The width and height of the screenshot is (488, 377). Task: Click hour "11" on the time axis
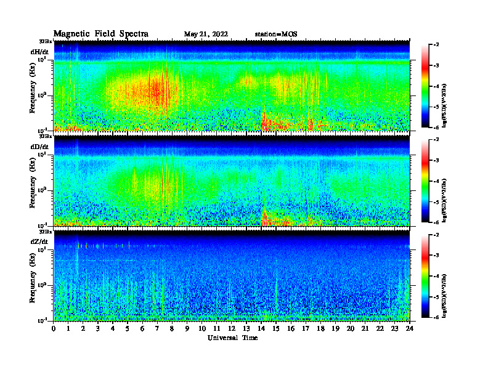coord(217,329)
